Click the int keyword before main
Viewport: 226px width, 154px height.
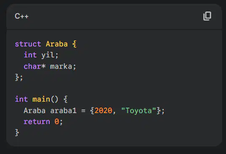click(x=22, y=99)
